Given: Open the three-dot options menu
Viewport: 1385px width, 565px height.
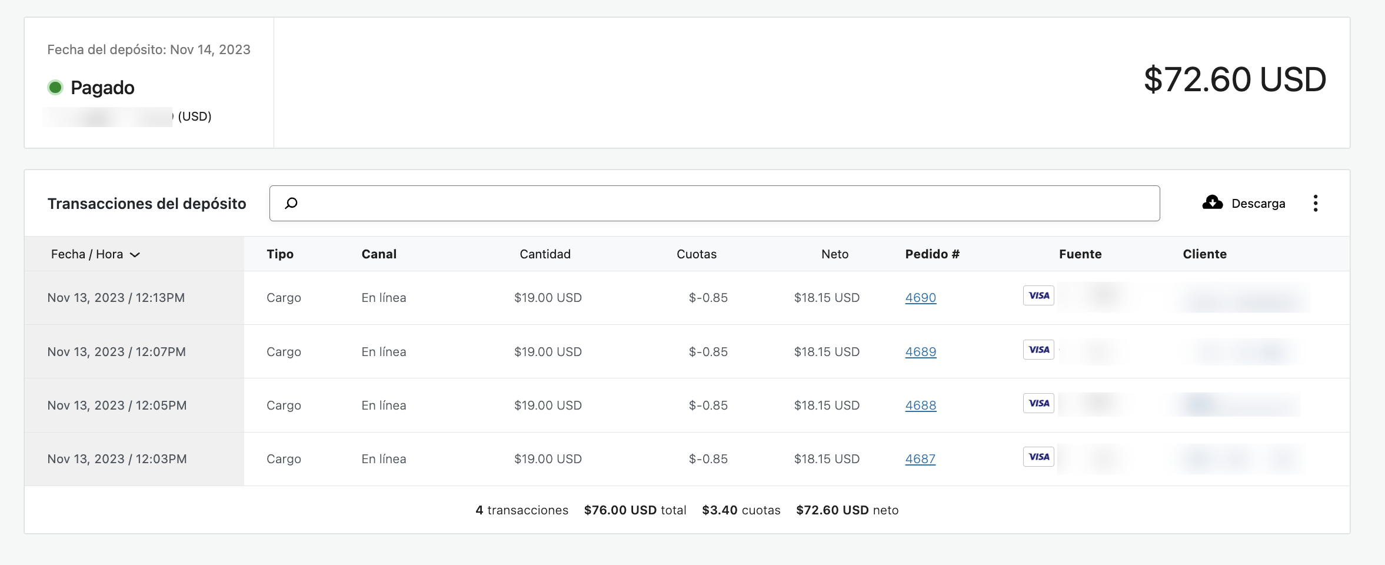Looking at the screenshot, I should point(1316,204).
